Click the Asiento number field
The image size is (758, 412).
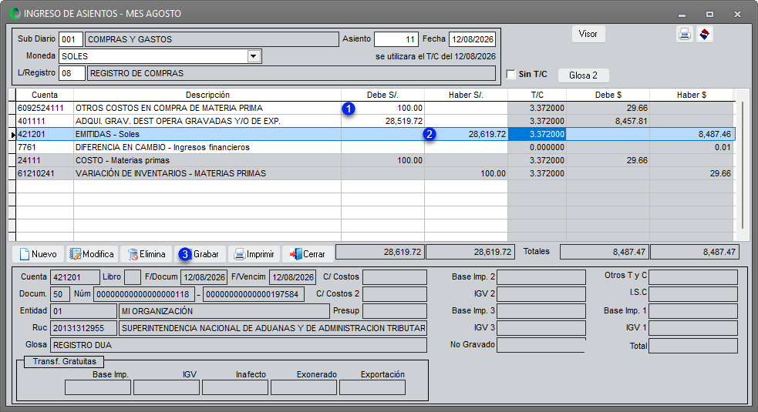tap(396, 39)
